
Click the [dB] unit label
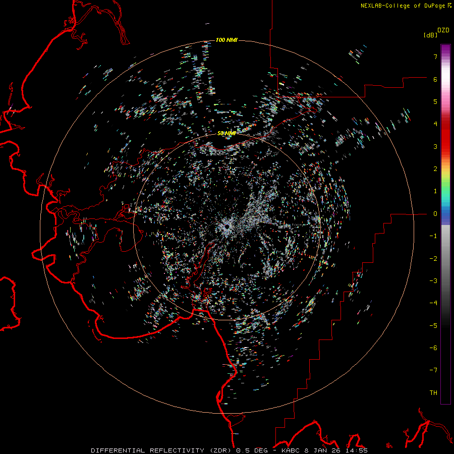point(430,35)
